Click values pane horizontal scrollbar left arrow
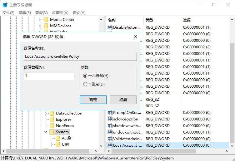 [x=109, y=151]
